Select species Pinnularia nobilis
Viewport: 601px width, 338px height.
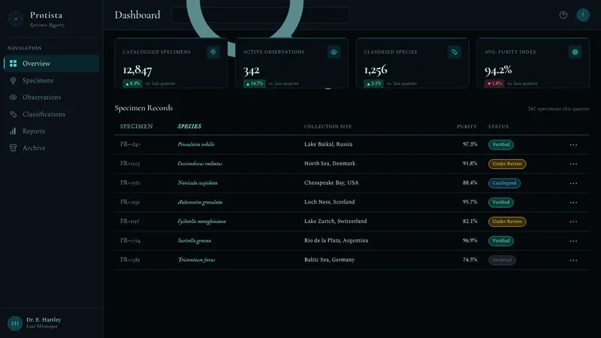[196, 144]
